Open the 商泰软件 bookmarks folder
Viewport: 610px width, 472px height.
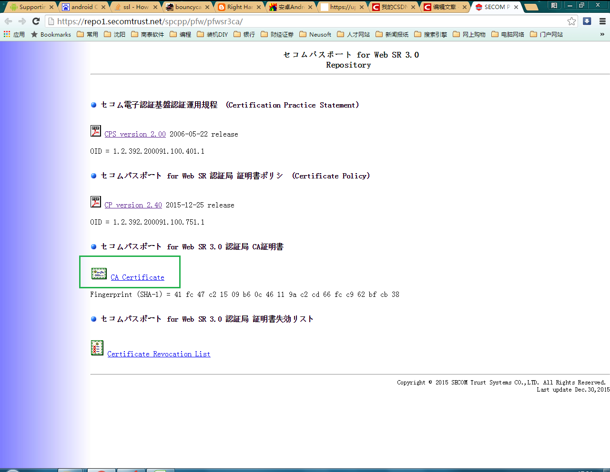tap(148, 34)
